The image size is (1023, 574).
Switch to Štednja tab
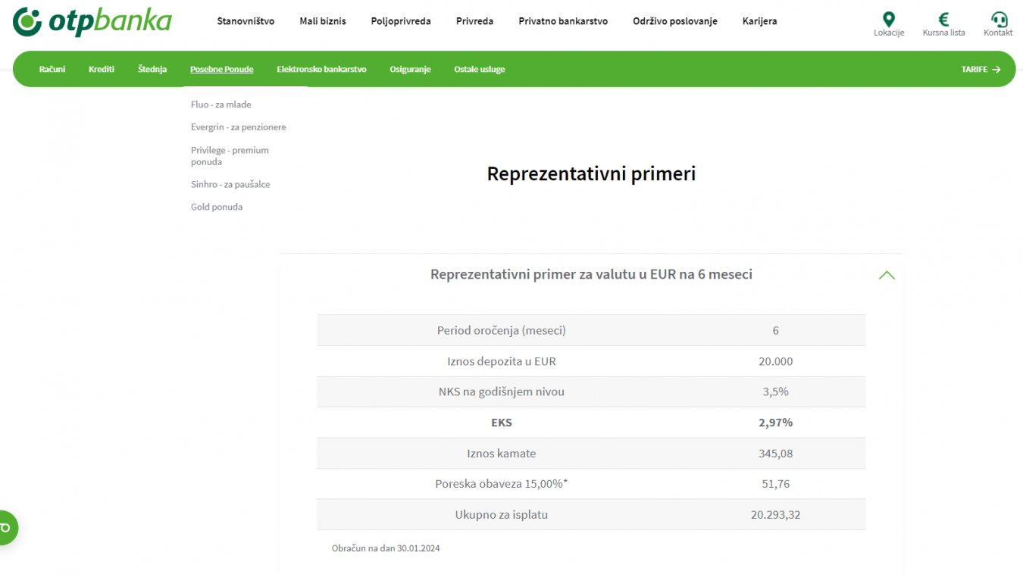point(152,69)
